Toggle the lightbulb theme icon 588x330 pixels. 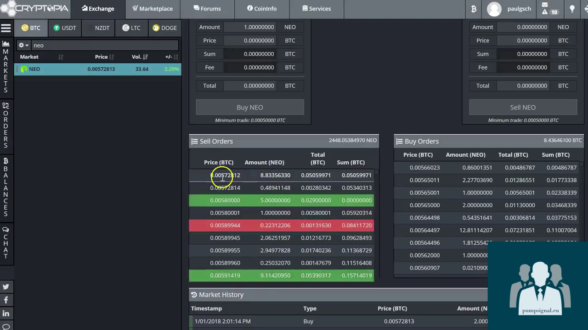572,9
